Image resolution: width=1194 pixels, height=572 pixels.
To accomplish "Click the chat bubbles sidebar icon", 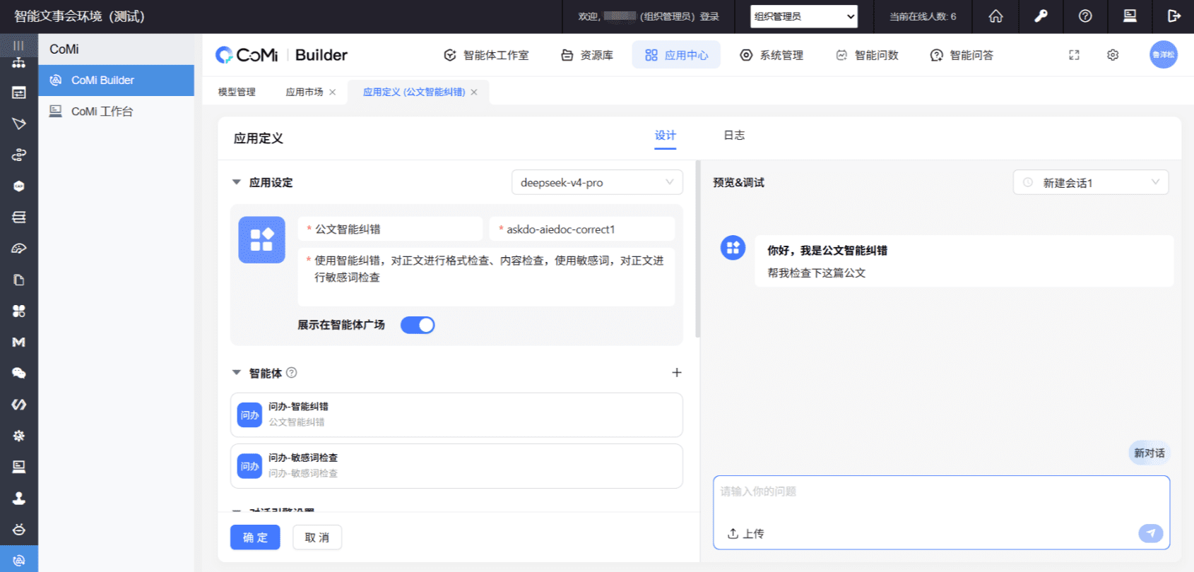I will pyautogui.click(x=18, y=374).
